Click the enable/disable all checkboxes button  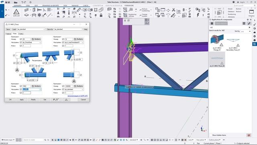click(x=56, y=99)
